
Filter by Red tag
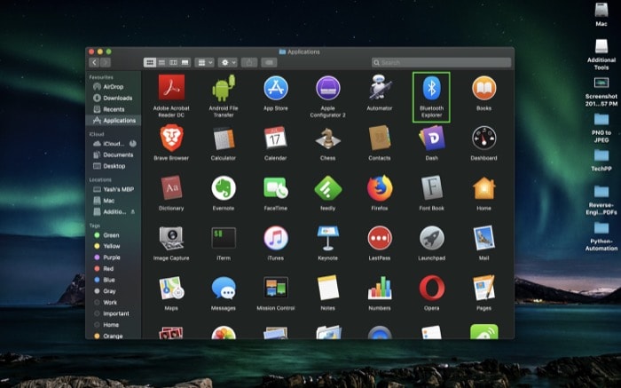point(113,268)
